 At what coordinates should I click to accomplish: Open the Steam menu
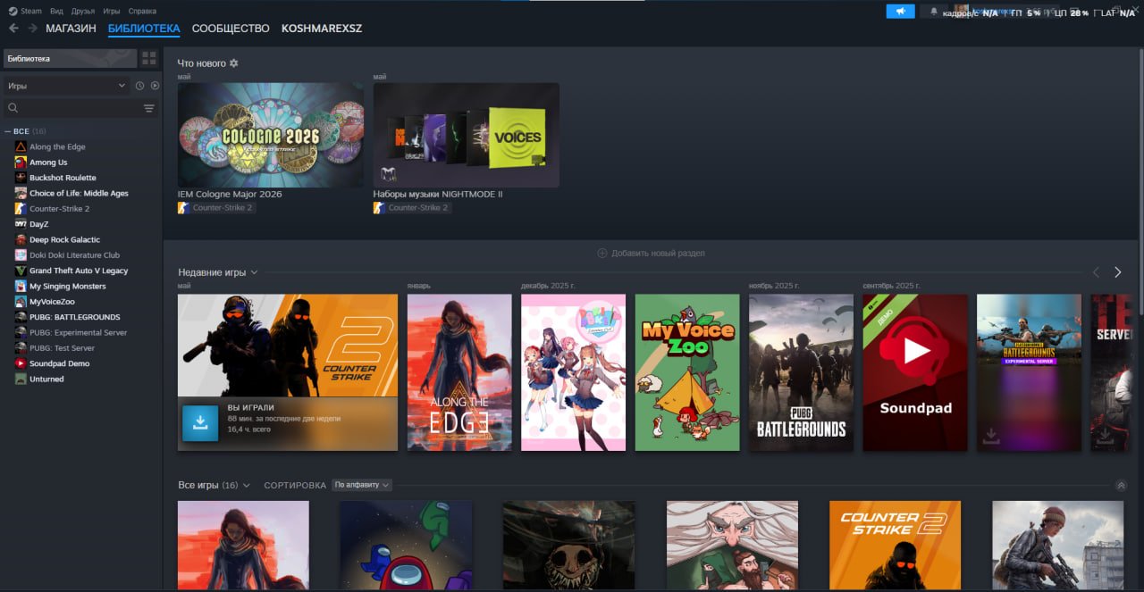[x=26, y=12]
